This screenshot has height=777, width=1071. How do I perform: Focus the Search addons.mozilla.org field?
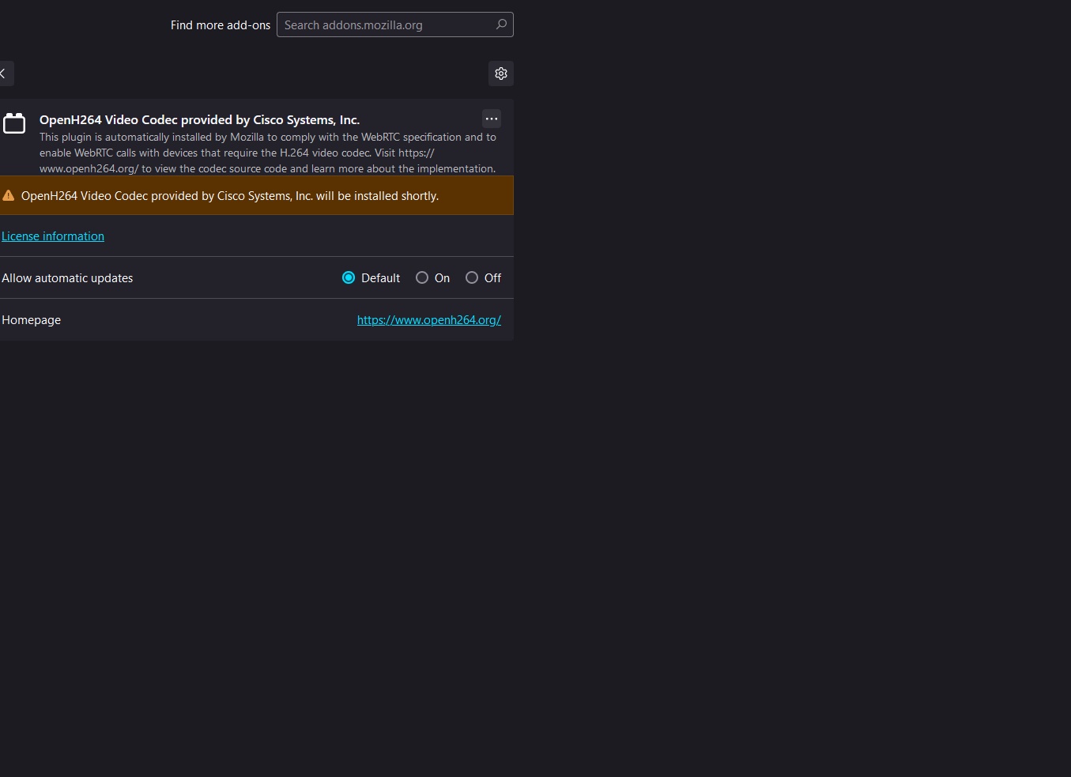point(395,25)
